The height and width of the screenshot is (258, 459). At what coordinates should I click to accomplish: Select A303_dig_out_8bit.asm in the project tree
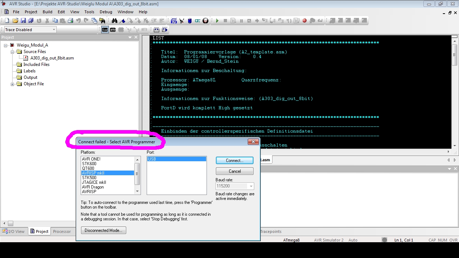(52, 58)
